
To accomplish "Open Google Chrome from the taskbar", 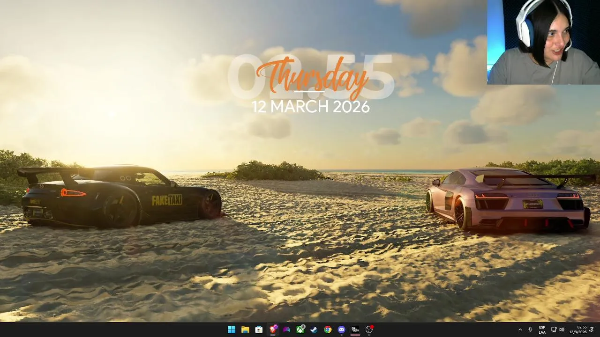I will 328,330.
